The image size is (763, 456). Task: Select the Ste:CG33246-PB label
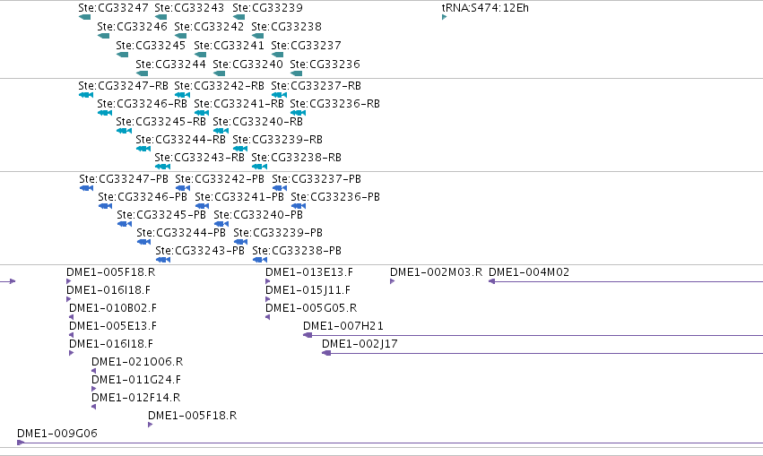[143, 197]
